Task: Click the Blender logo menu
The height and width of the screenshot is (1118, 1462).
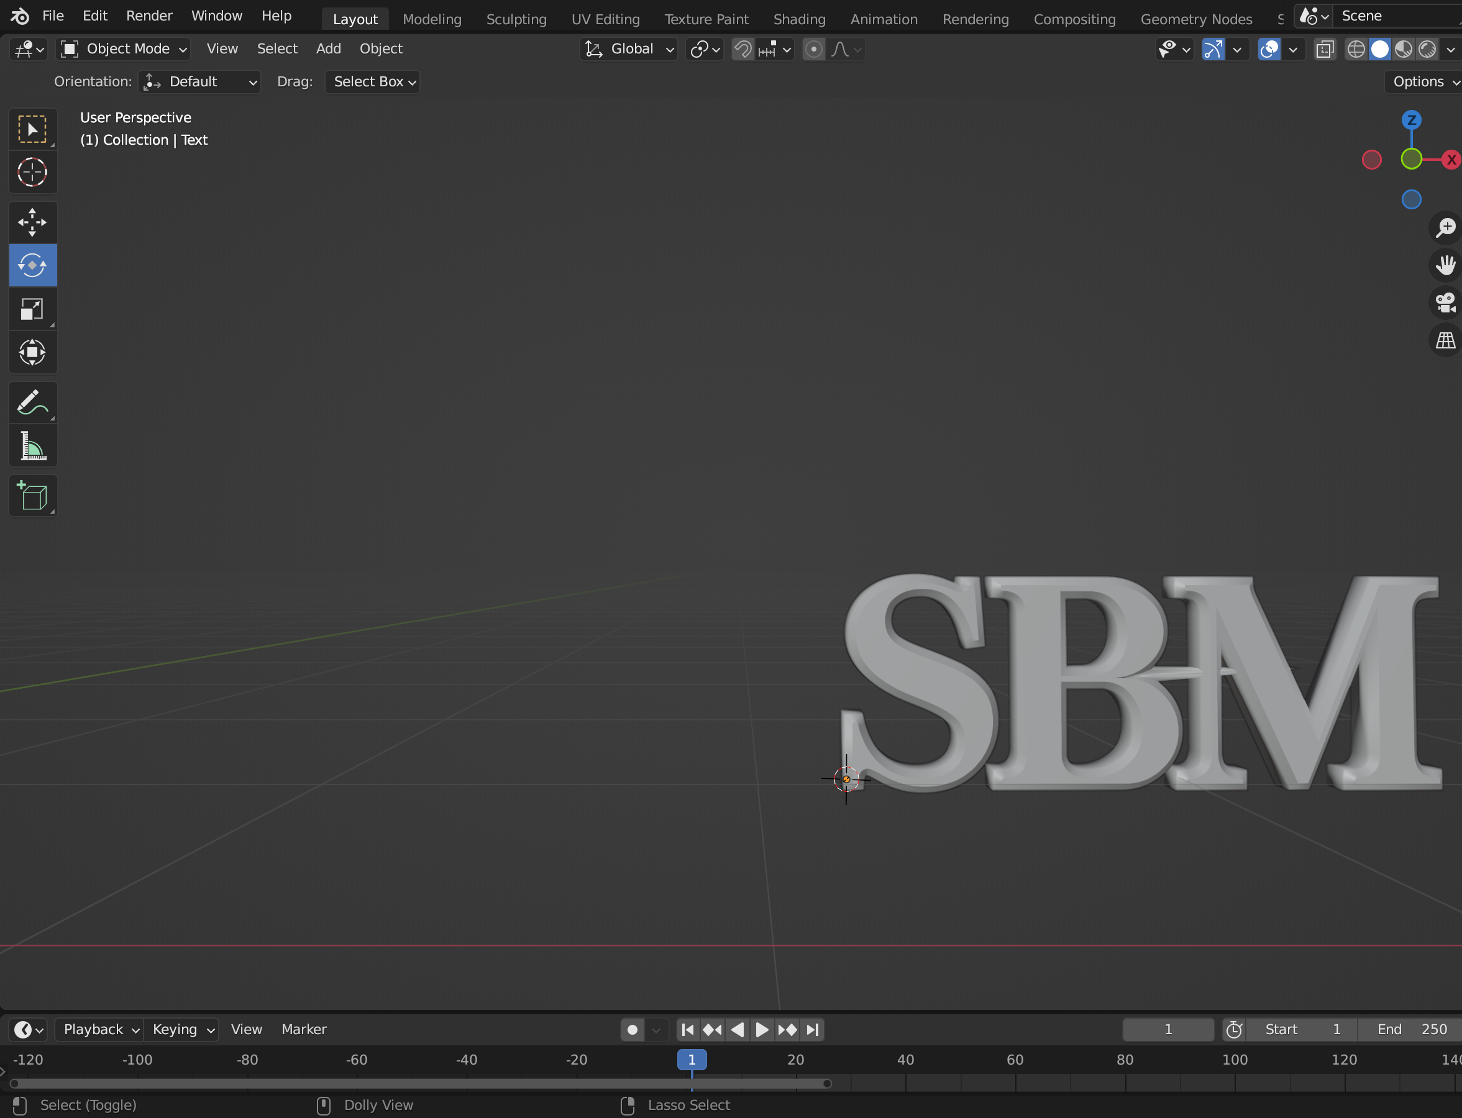Action: (x=20, y=16)
